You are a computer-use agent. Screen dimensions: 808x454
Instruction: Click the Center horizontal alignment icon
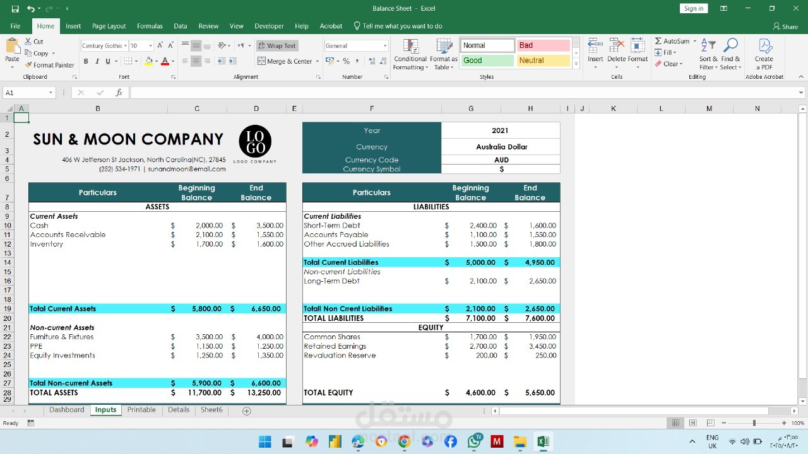pyautogui.click(x=196, y=61)
